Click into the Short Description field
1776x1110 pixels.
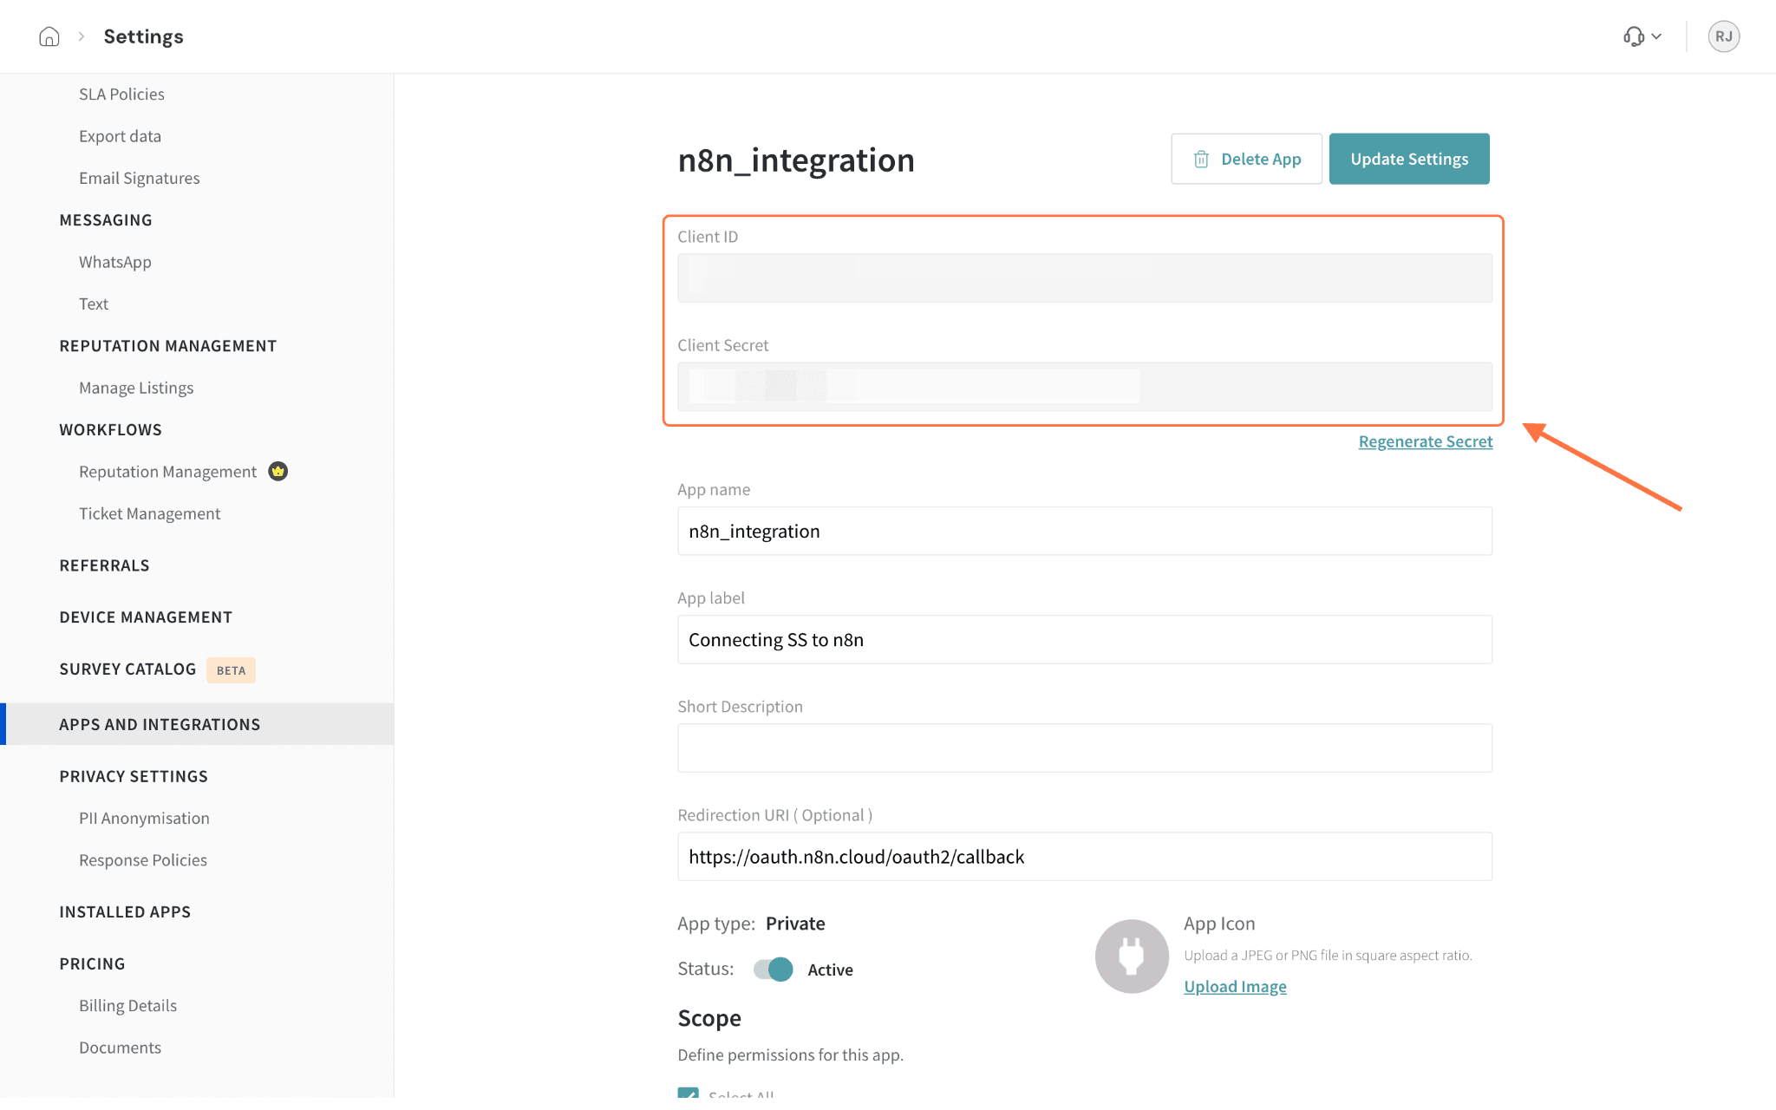tap(1085, 748)
